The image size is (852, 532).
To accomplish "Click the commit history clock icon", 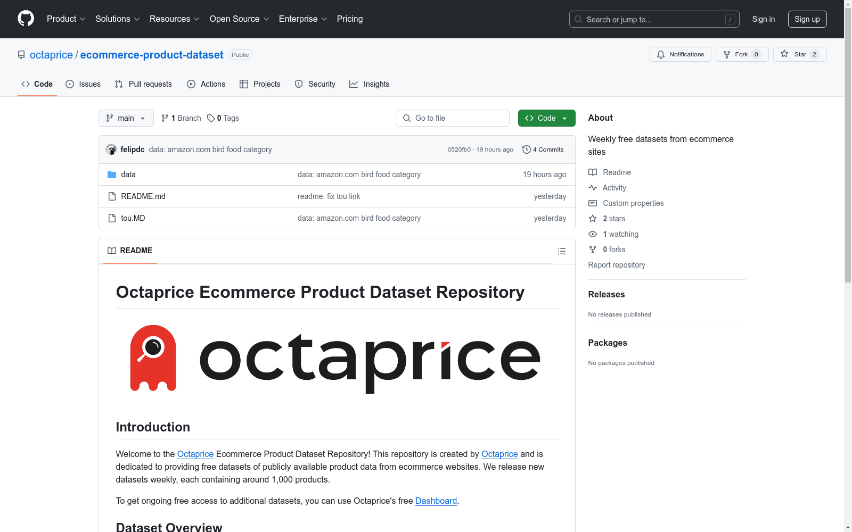I will (x=527, y=149).
